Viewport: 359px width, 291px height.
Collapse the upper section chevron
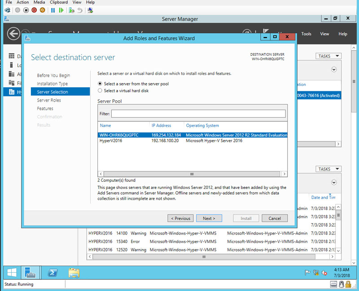coord(334,69)
